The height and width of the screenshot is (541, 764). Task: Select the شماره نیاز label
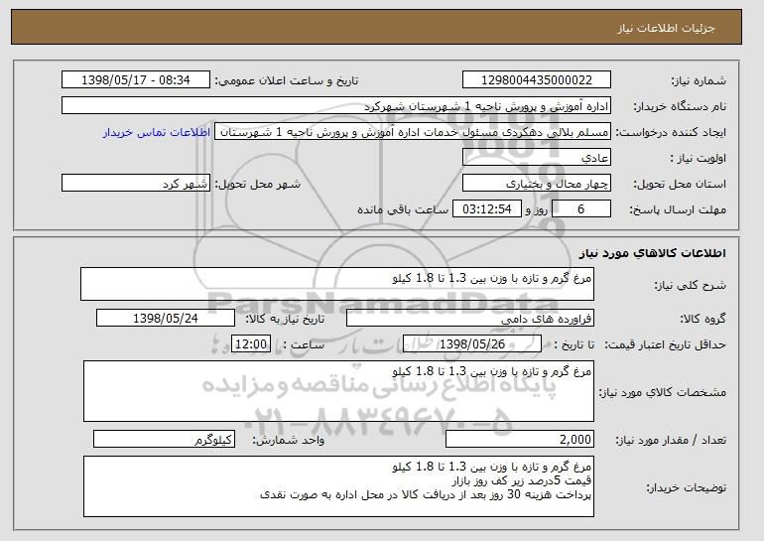tap(699, 80)
